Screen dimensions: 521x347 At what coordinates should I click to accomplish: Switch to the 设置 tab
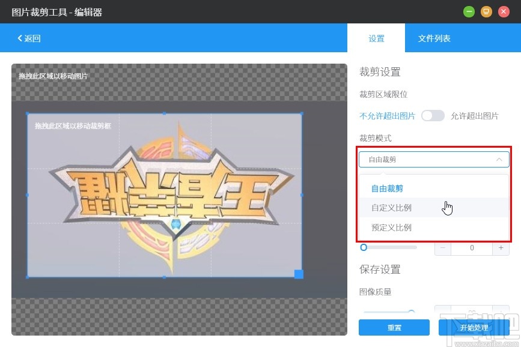(x=376, y=38)
